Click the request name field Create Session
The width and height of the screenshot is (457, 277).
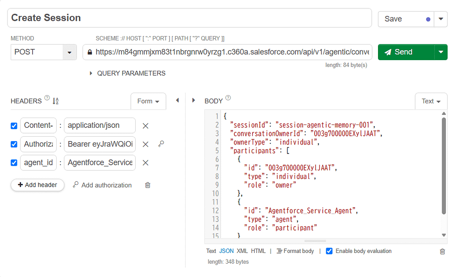(189, 18)
